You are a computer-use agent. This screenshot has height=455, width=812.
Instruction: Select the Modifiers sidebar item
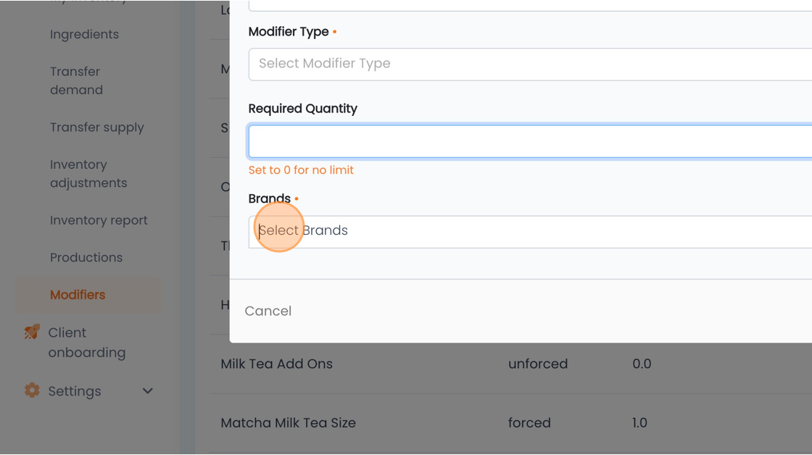[88, 295]
